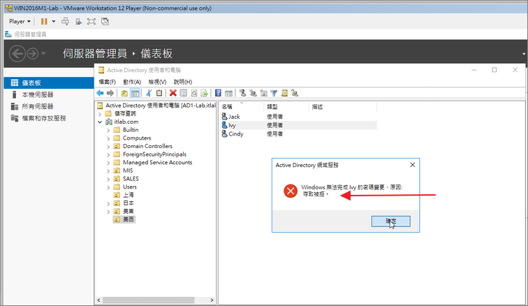Viewport: 528px width, 306px height.
Task: Open Properties via toolbar icon
Action: click(x=183, y=93)
